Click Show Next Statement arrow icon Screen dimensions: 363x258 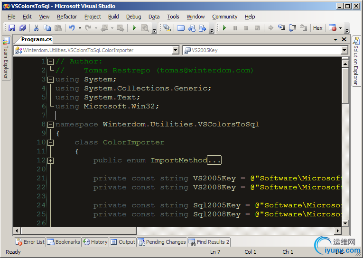coord(270,28)
